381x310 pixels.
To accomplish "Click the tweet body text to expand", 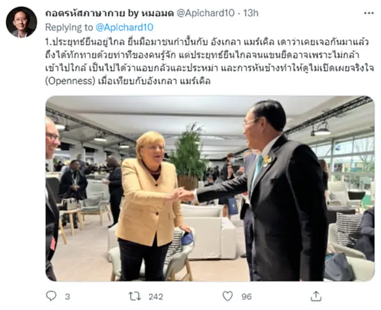I will (x=209, y=61).
